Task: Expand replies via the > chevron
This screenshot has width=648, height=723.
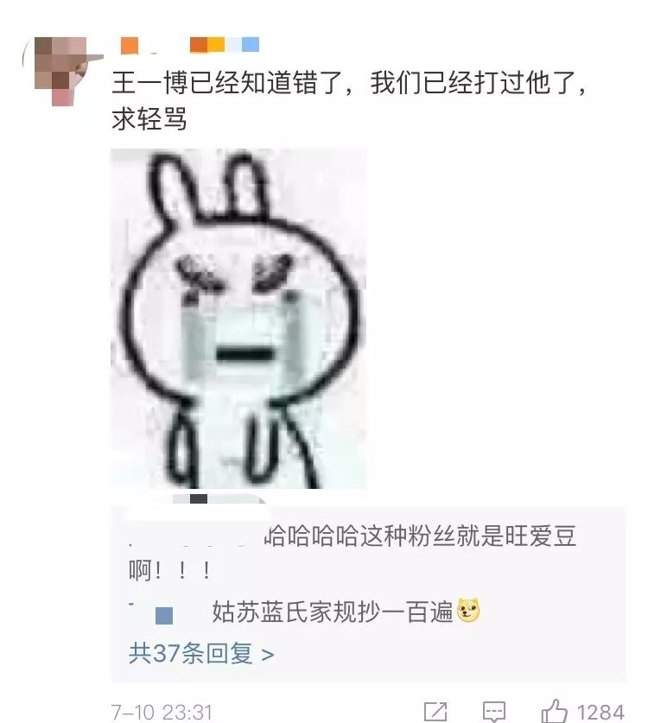Action: click(x=268, y=654)
